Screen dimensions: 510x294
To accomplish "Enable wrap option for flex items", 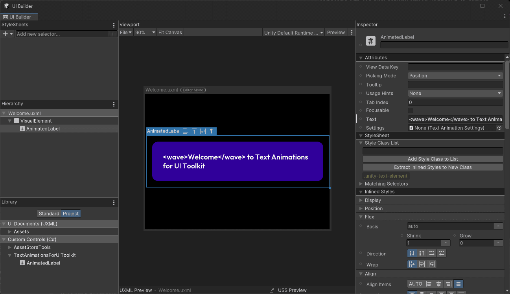I will click(422, 264).
